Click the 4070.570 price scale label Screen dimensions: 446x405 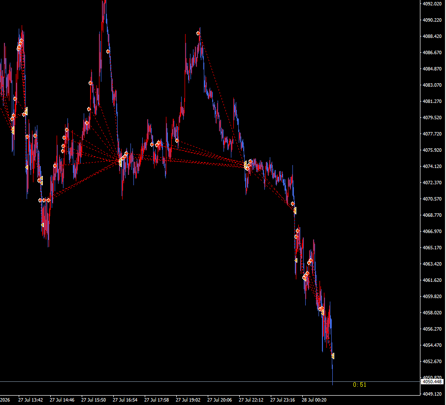(x=432, y=199)
